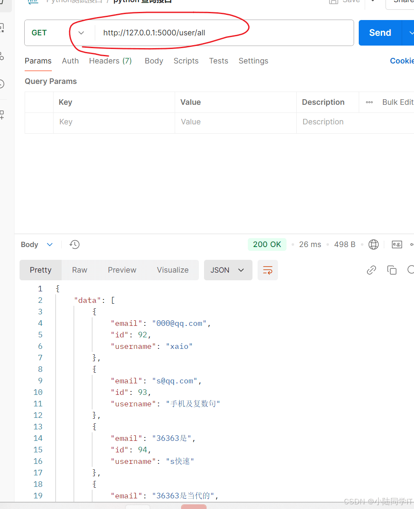
Task: Open the Settings tab
Action: pyautogui.click(x=253, y=61)
